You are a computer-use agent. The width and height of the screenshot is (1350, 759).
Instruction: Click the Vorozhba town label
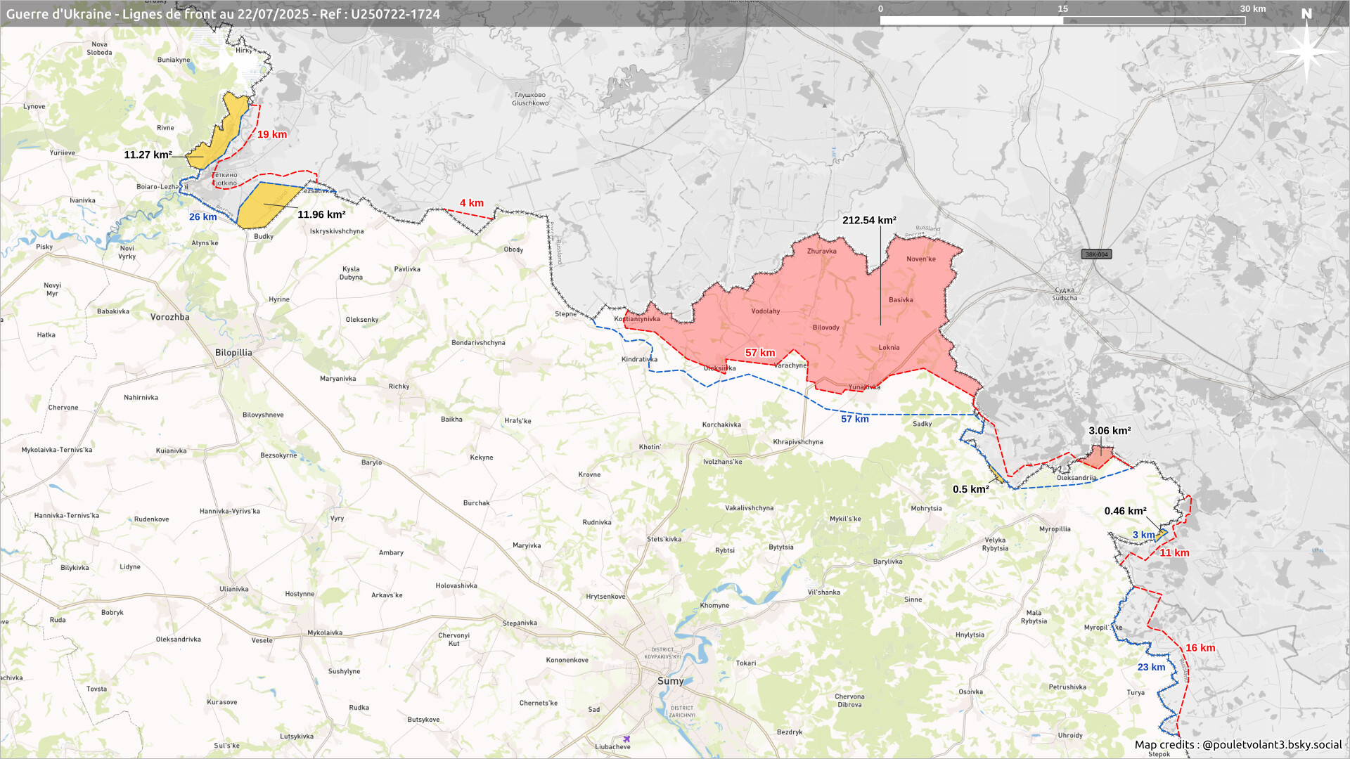(x=170, y=317)
